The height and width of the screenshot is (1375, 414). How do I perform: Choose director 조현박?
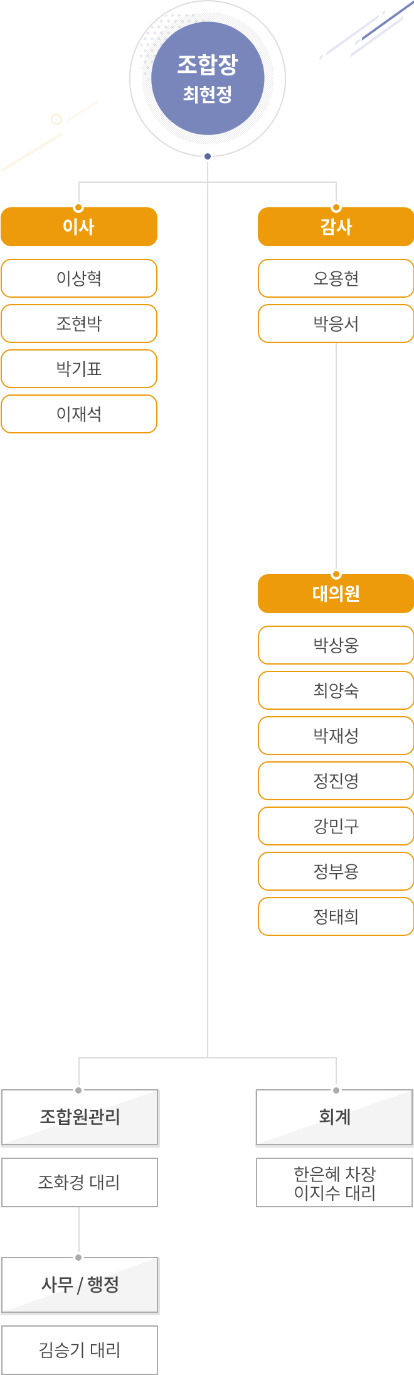tap(79, 323)
